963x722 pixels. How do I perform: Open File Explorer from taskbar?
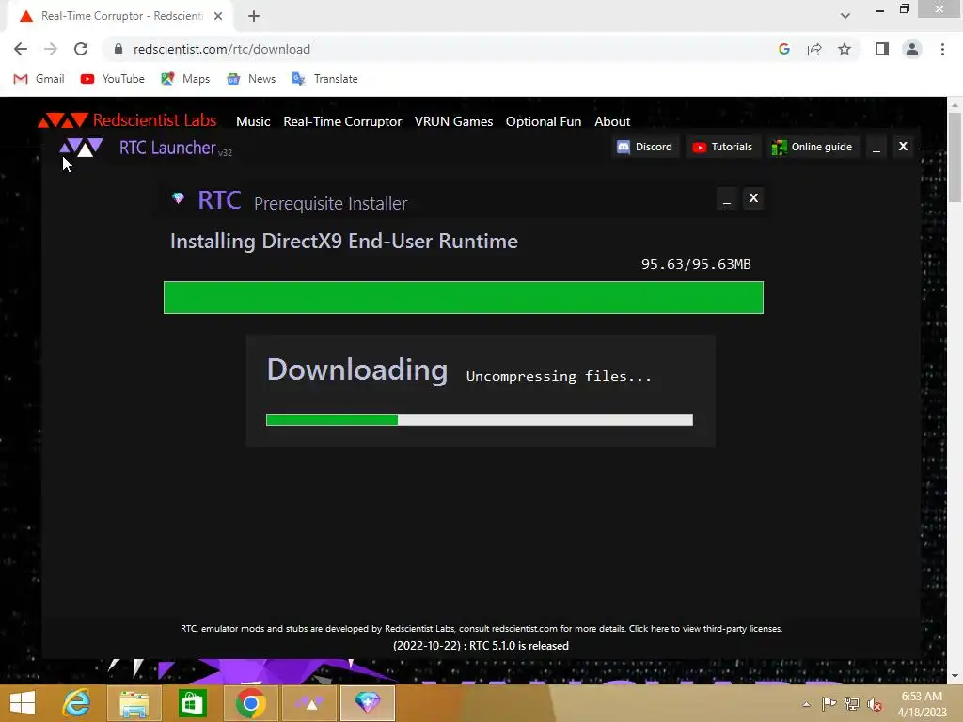pyautogui.click(x=134, y=703)
